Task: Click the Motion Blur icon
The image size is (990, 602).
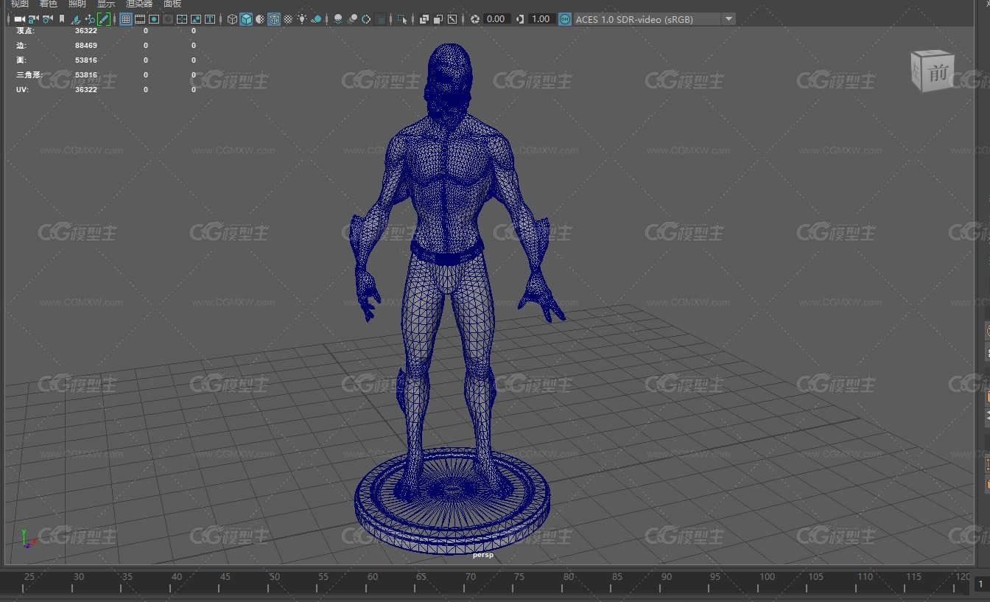Action: (352, 19)
